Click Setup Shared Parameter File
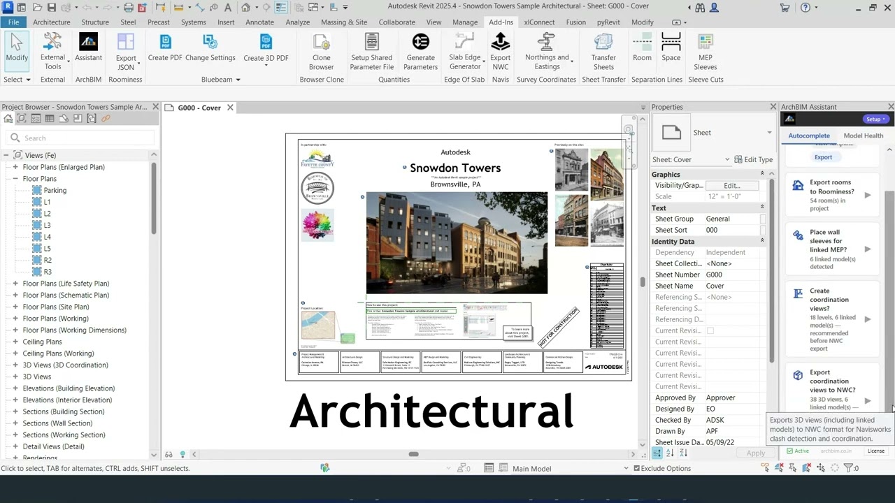895x503 pixels. pos(372,51)
